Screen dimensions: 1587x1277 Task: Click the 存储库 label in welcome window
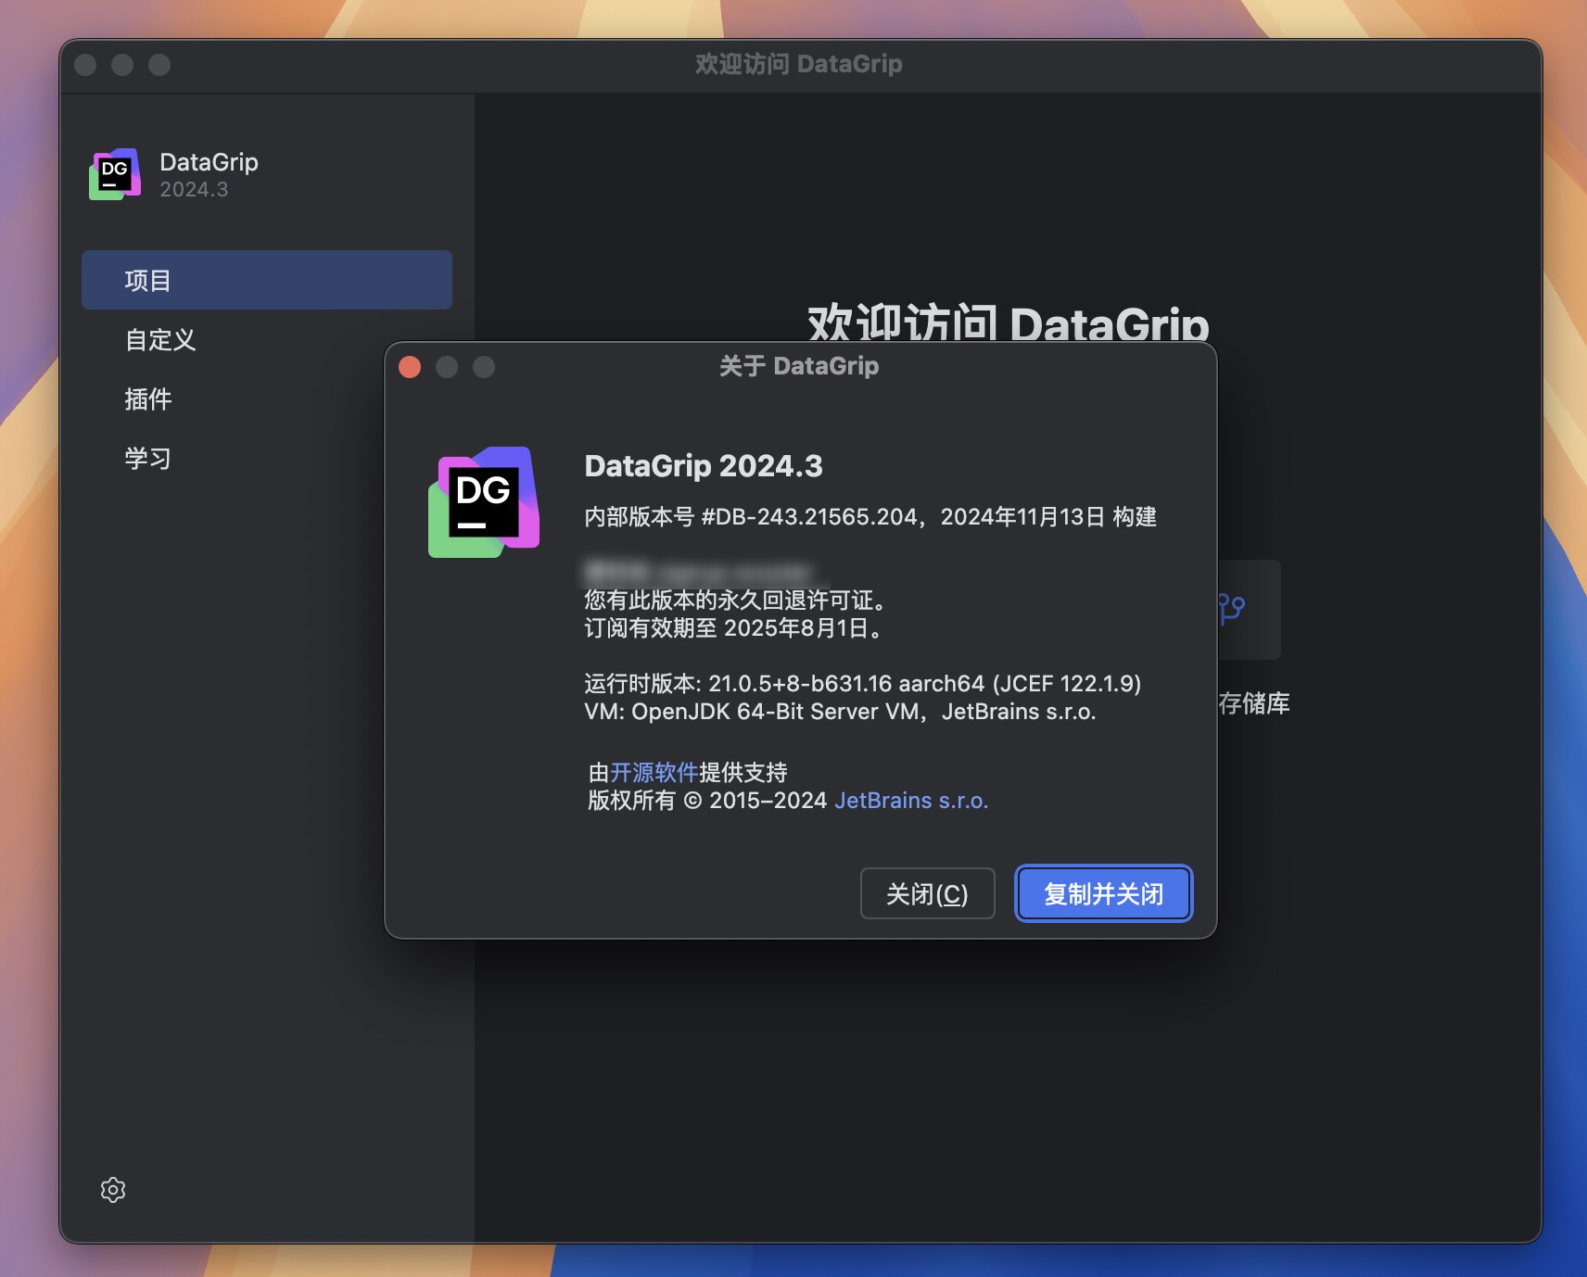[1254, 703]
